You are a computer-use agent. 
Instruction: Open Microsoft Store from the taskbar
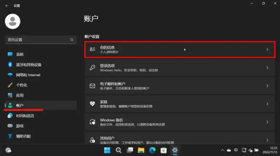click(164, 151)
